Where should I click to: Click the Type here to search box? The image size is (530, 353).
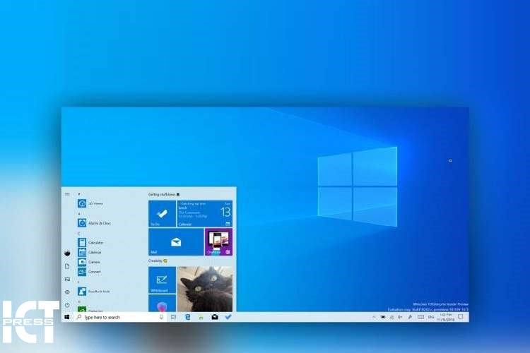tap(117, 318)
